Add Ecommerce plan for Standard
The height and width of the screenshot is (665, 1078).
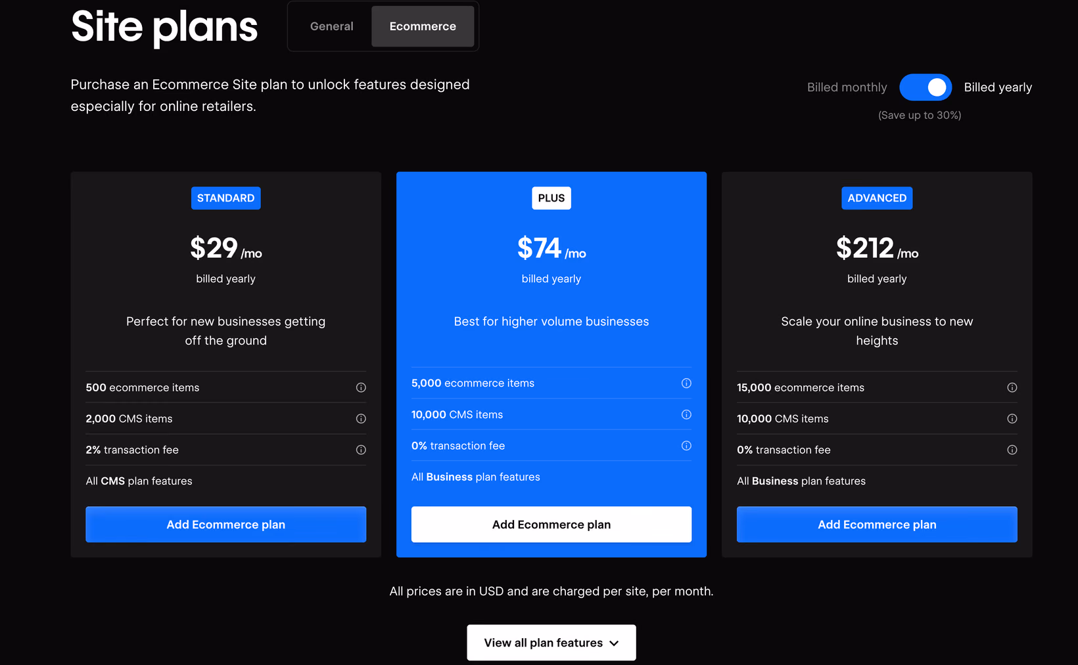225,525
